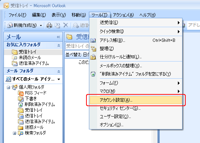Click 新規作成(N) toolbar button

(22, 25)
